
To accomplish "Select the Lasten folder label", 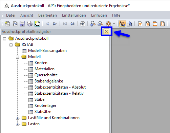I will tap(34, 124).
